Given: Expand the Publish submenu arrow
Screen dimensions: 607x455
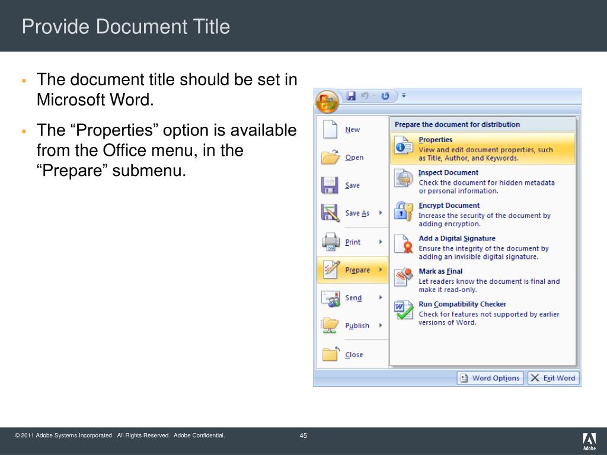Looking at the screenshot, I should (x=381, y=325).
